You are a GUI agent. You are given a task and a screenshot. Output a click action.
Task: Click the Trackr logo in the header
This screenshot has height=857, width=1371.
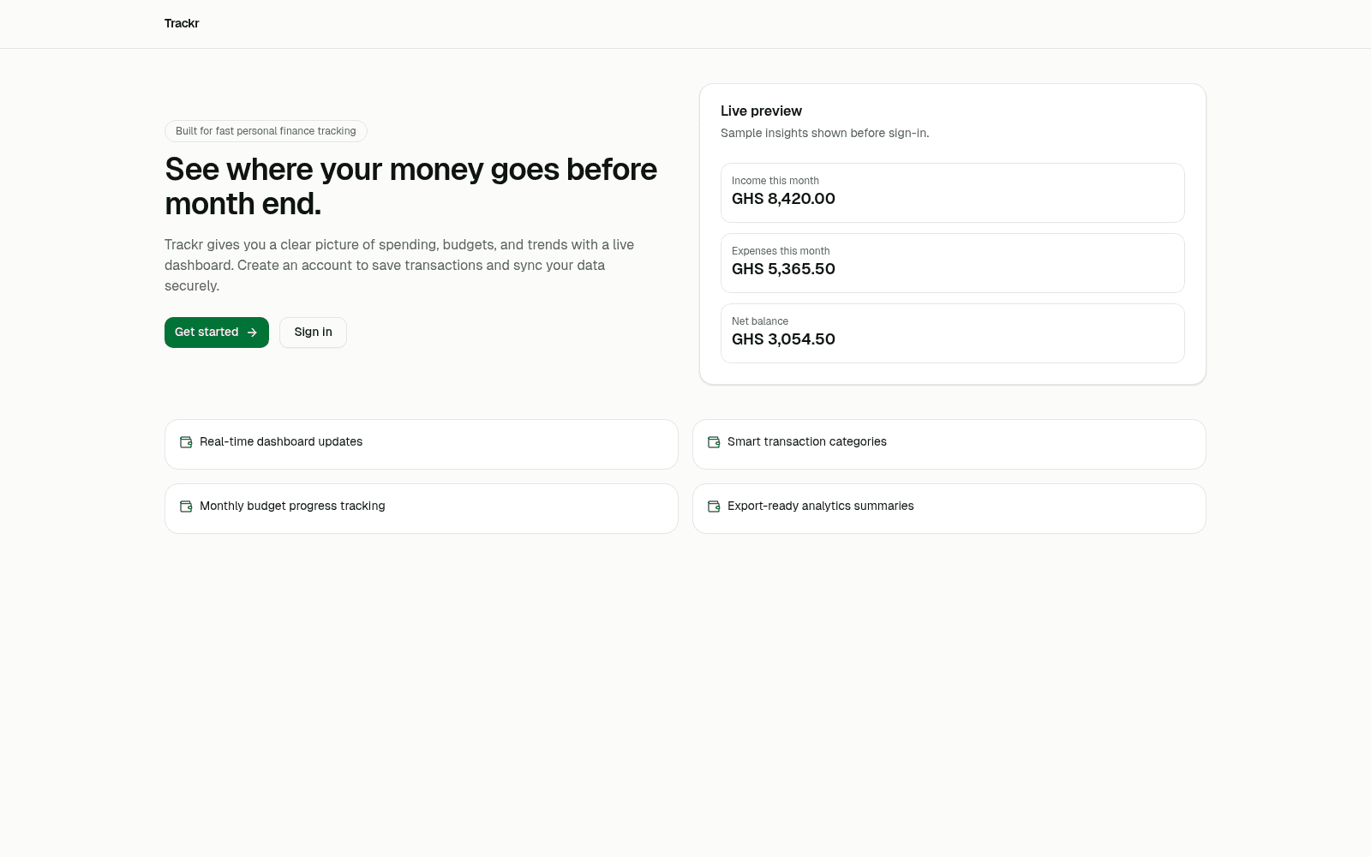coord(182,24)
